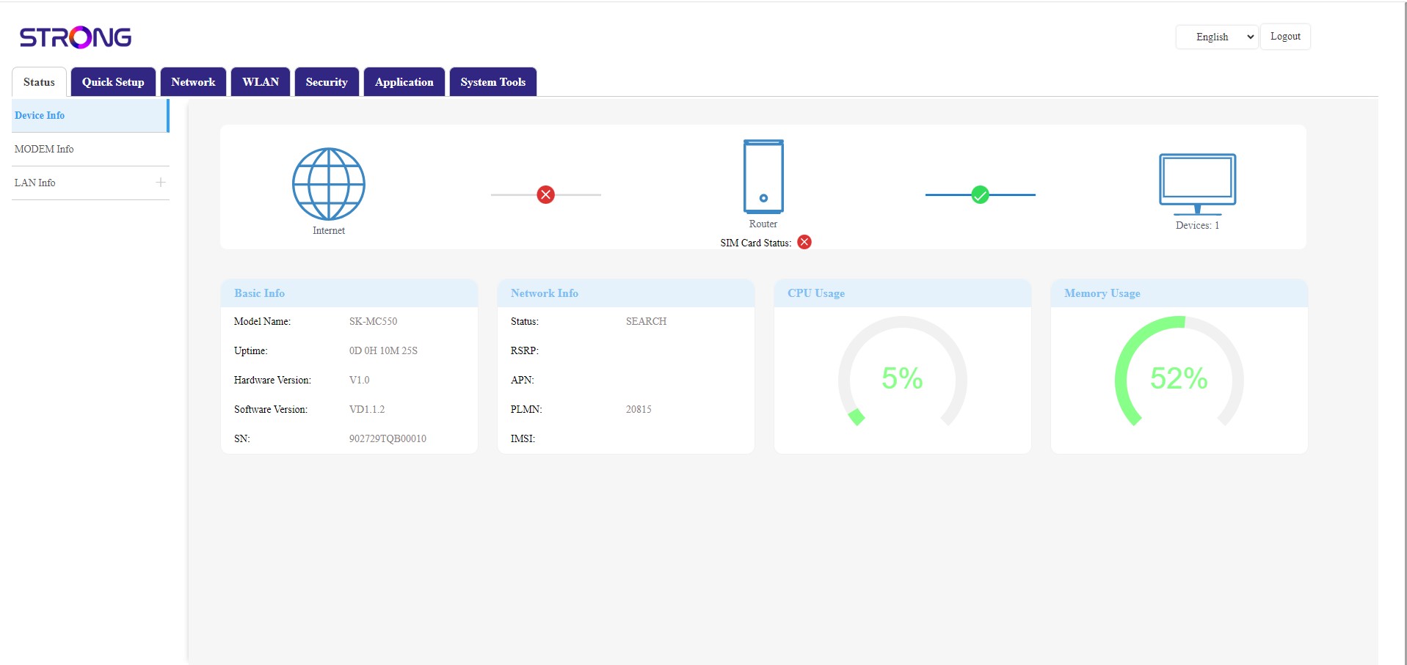Open the System Tools tab
Image resolution: width=1407 pixels, height=665 pixels.
coord(493,82)
